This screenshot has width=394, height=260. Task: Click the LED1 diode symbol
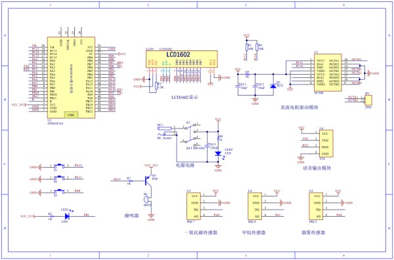(67, 216)
